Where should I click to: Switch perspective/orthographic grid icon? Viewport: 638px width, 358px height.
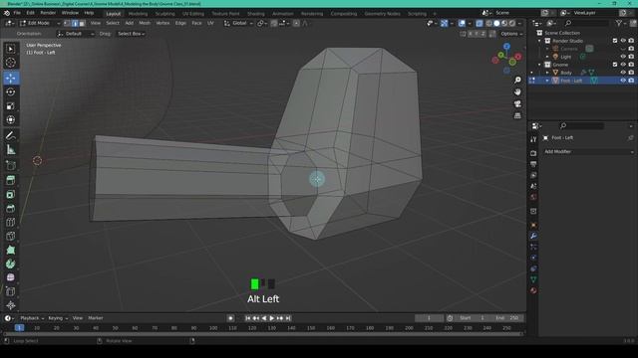pyautogui.click(x=517, y=115)
